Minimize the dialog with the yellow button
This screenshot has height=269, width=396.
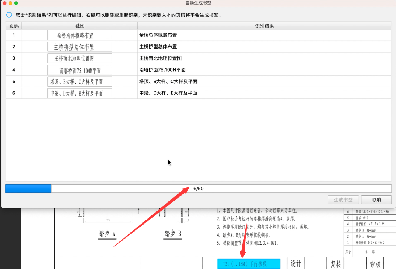(10, 3)
